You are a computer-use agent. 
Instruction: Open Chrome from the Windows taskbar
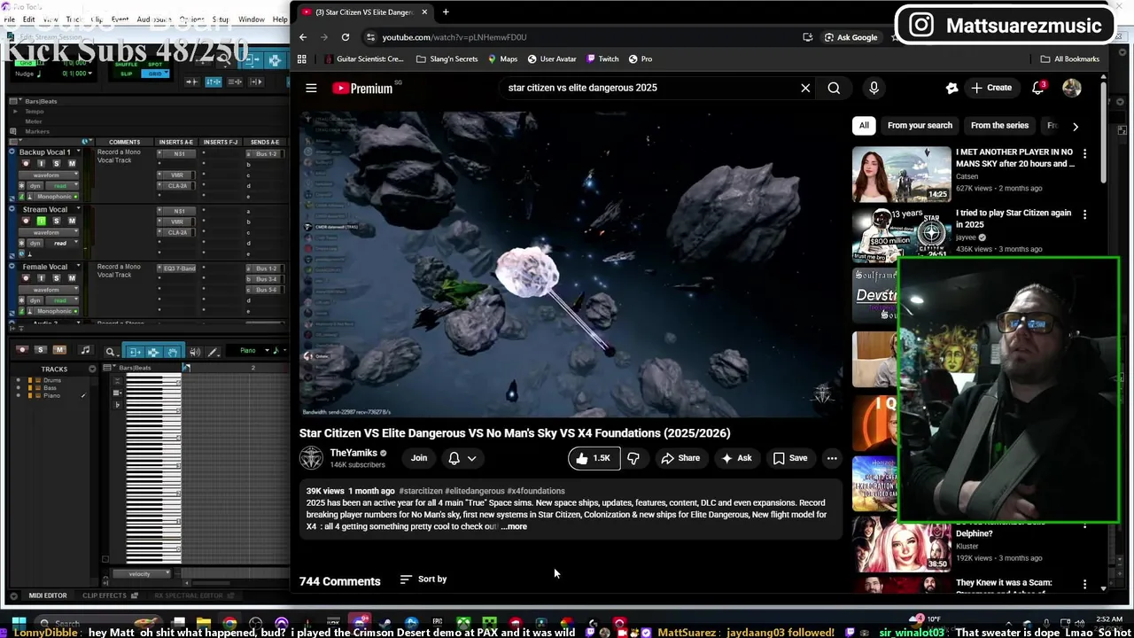tap(229, 623)
